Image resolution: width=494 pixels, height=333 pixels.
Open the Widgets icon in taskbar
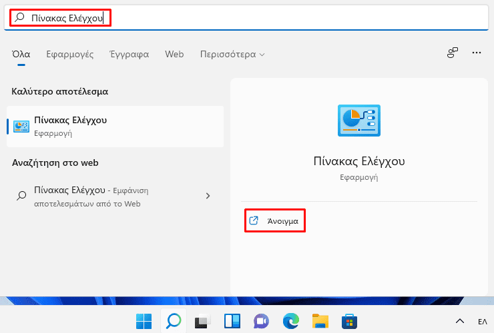232,322
